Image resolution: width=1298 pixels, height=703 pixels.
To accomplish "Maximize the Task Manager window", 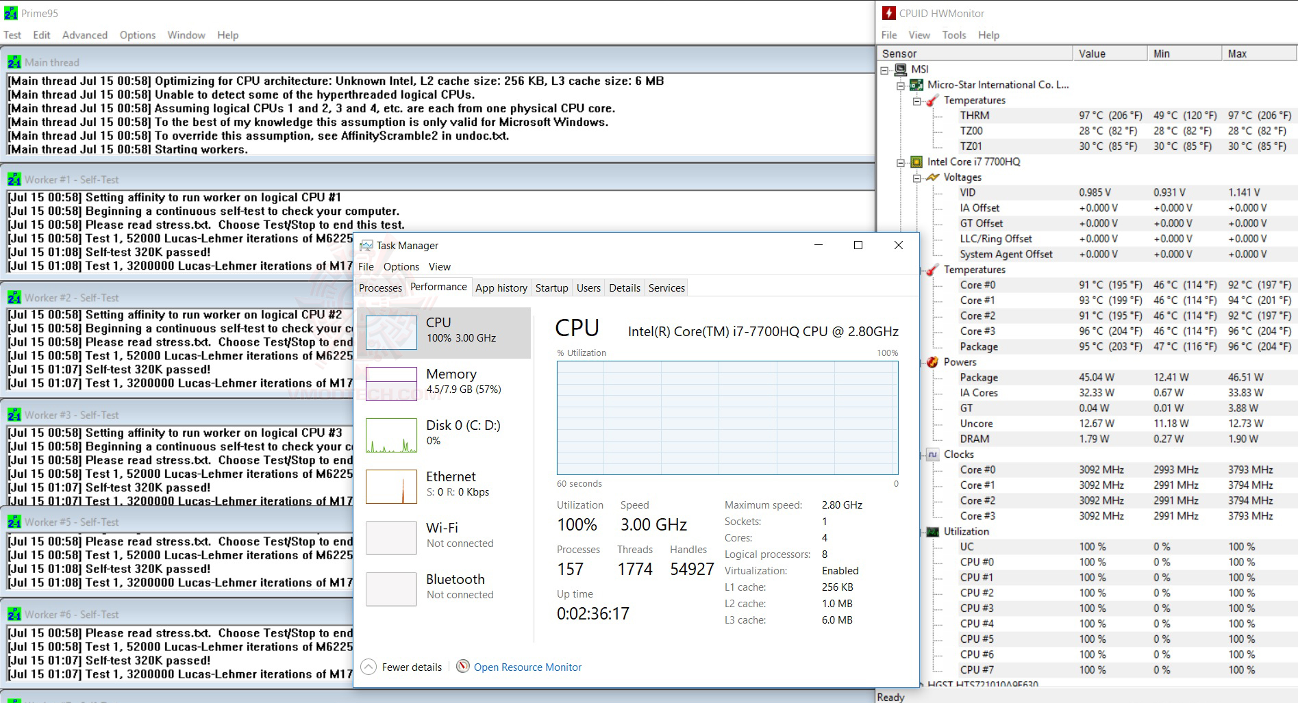I will click(x=858, y=245).
